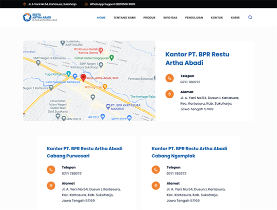Click the Kartasura Google map area
The image size is (277, 210).
(x=89, y=81)
